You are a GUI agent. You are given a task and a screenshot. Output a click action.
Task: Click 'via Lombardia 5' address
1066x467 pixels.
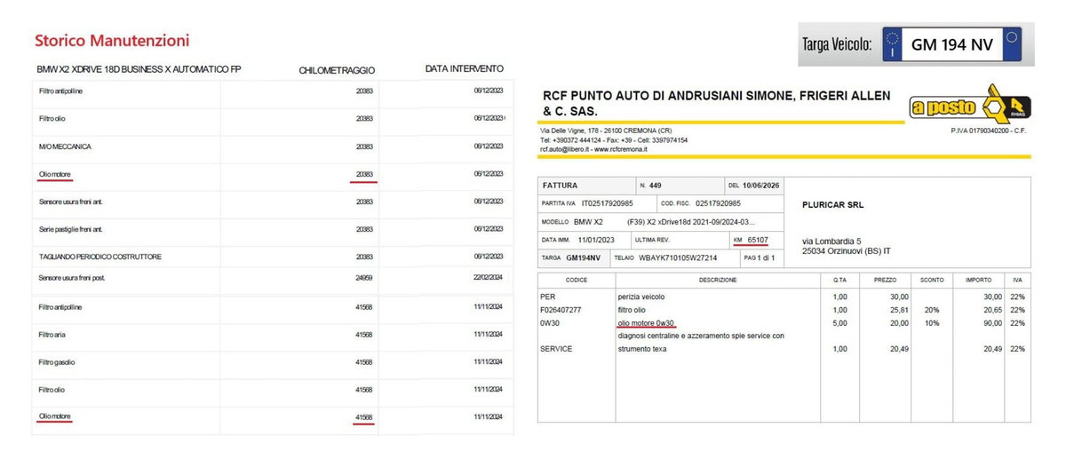click(832, 241)
